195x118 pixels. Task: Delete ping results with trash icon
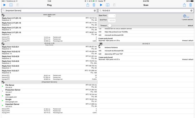(x=94, y=5)
